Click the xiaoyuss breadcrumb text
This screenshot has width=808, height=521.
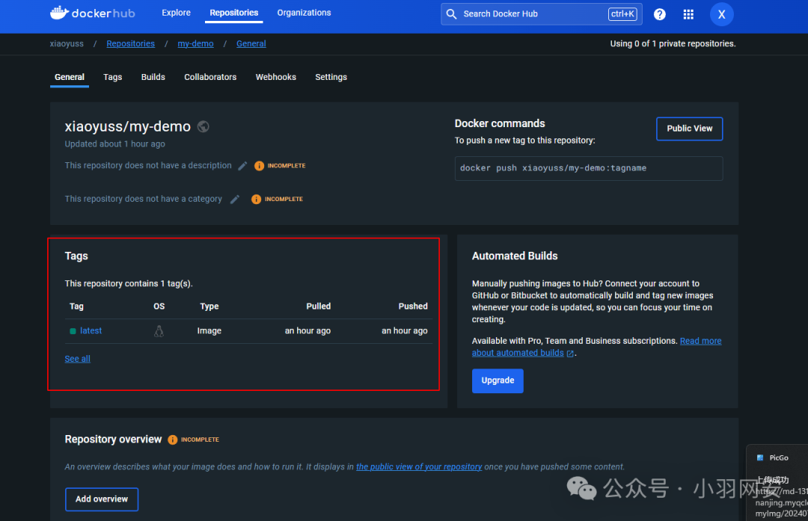click(x=67, y=44)
